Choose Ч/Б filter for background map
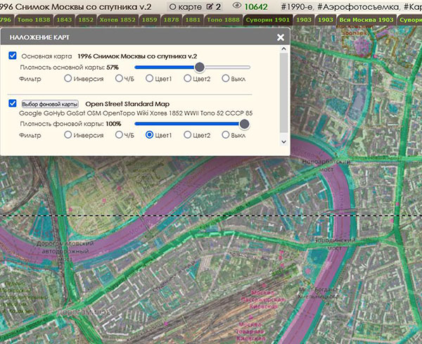This screenshot has width=422, height=344. pyautogui.click(x=120, y=134)
